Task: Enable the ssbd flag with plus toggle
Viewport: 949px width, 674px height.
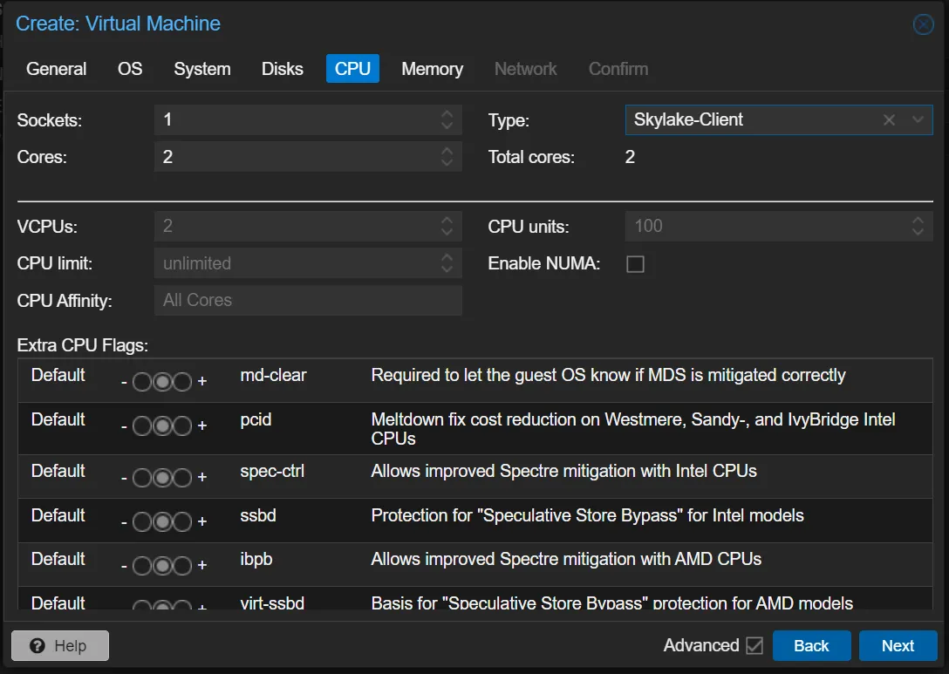Action: click(203, 521)
